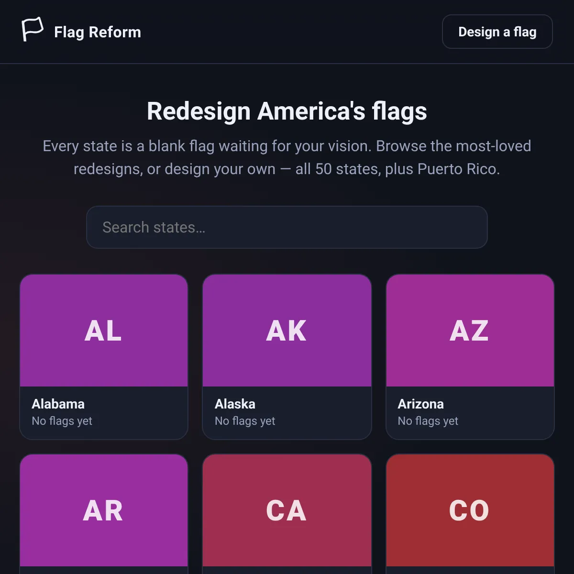574x574 pixels.
Task: Open the Flag Reform home link text
Action: pyautogui.click(x=98, y=32)
